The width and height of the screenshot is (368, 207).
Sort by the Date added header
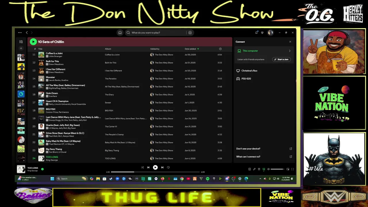coord(190,49)
